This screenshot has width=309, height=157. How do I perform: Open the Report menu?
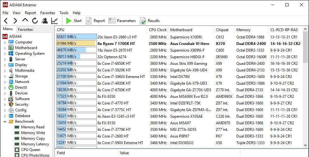click(30, 13)
